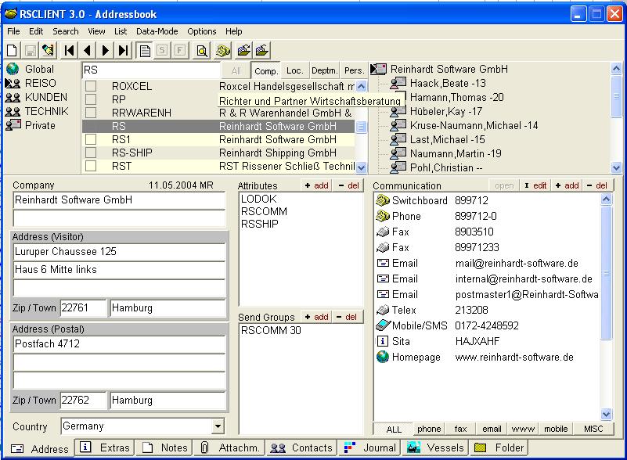
Task: Click add button in Attributes panel
Action: (x=316, y=185)
